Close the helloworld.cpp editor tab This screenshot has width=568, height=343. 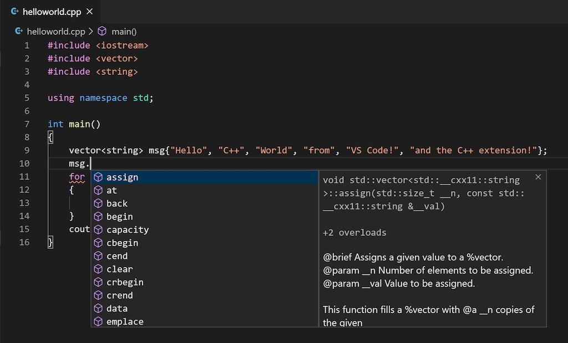[x=90, y=12]
